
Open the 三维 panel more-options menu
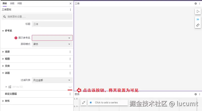pos(199,4)
